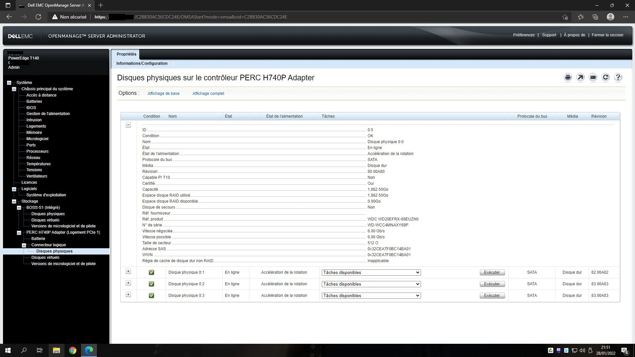Open the Informations/Configuration subtab
635x357 pixels.
(142, 63)
